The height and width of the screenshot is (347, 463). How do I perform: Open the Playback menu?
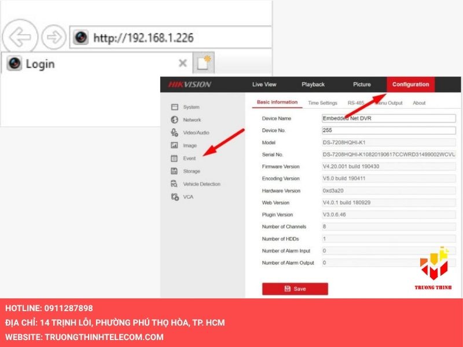pos(313,84)
